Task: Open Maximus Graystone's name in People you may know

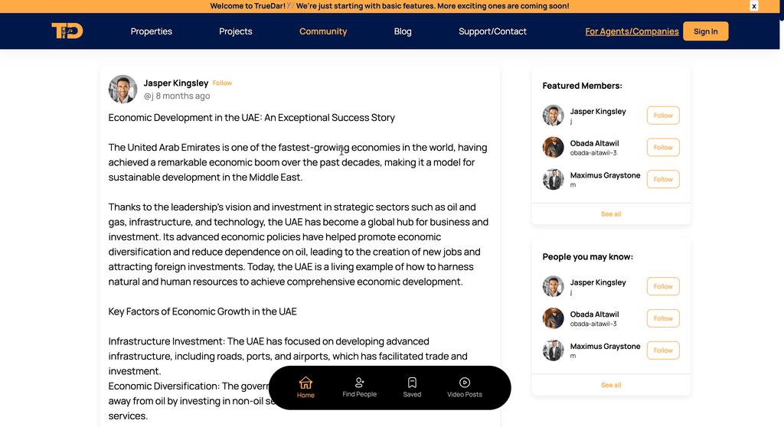Action: [605, 347]
